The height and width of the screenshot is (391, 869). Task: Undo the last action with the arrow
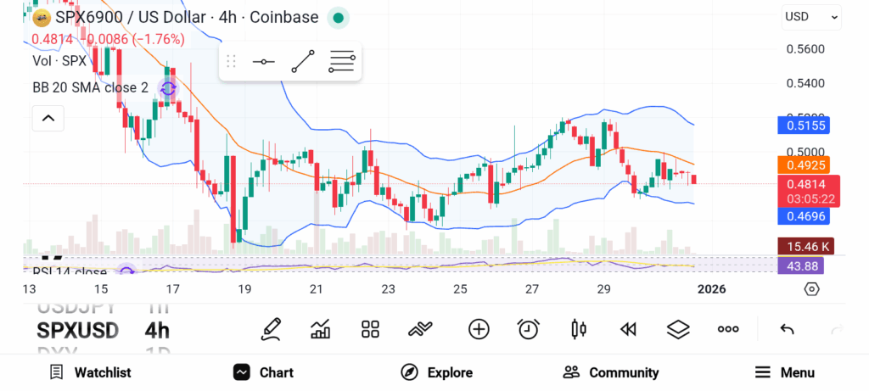click(787, 329)
